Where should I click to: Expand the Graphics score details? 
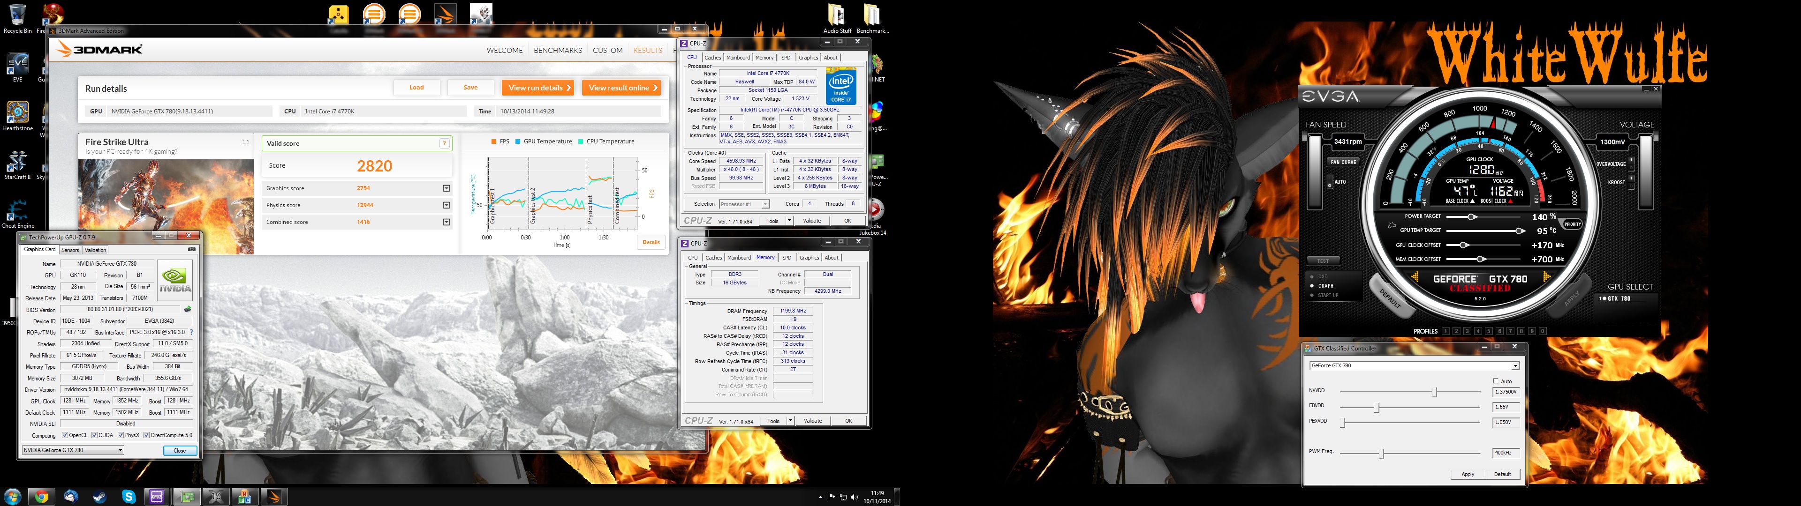(446, 189)
